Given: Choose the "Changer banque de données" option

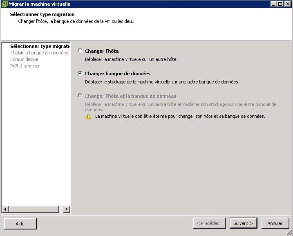Looking at the screenshot, I should [80, 74].
